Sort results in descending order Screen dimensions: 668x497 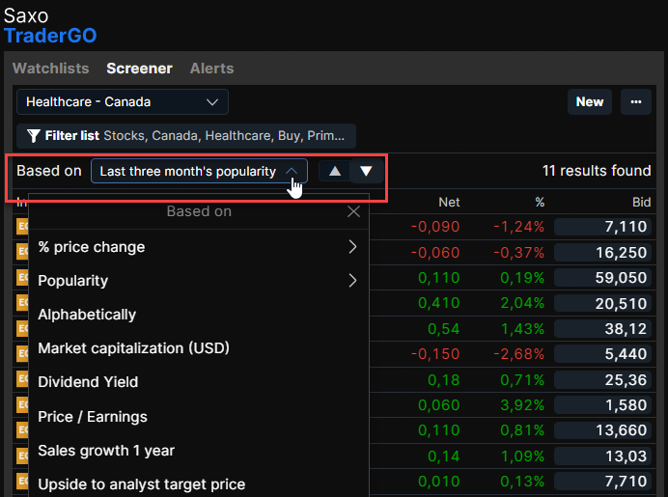pyautogui.click(x=366, y=171)
